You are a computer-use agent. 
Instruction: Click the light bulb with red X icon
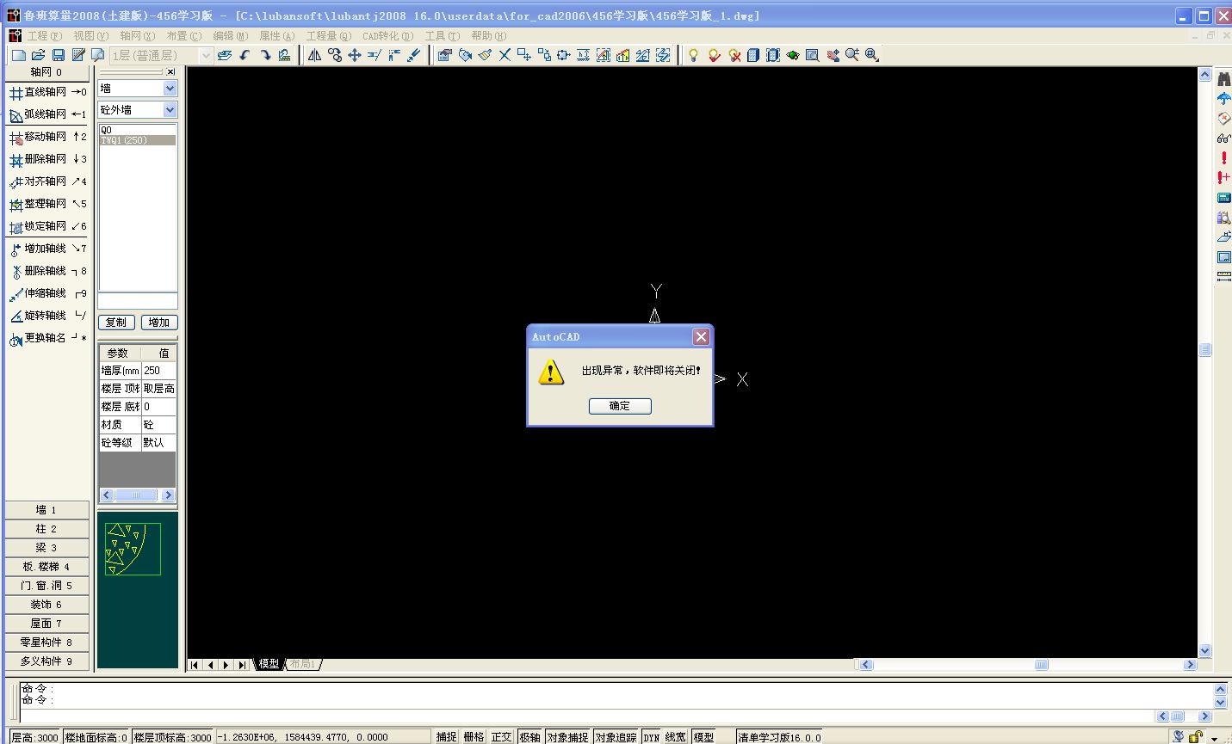(x=734, y=55)
